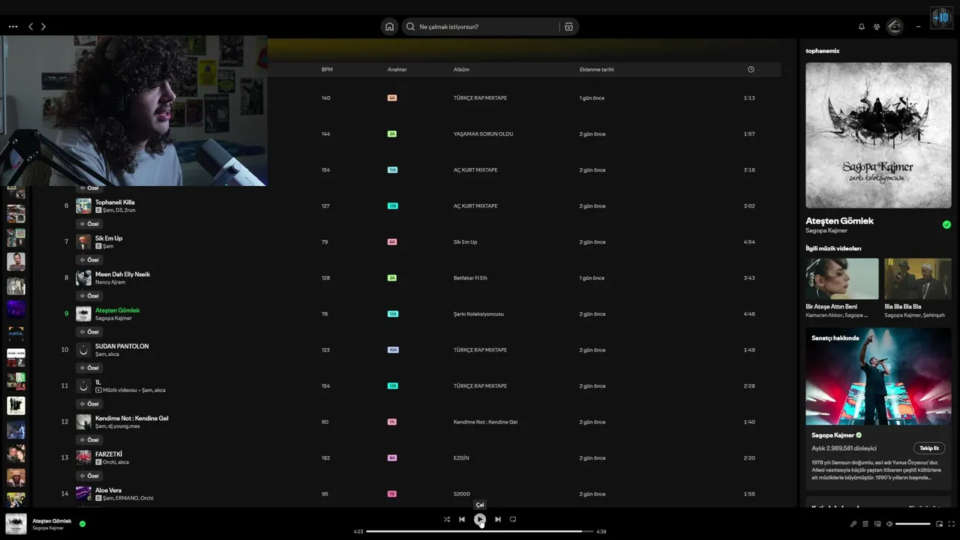Open the Friend Activity icon

click(x=876, y=26)
